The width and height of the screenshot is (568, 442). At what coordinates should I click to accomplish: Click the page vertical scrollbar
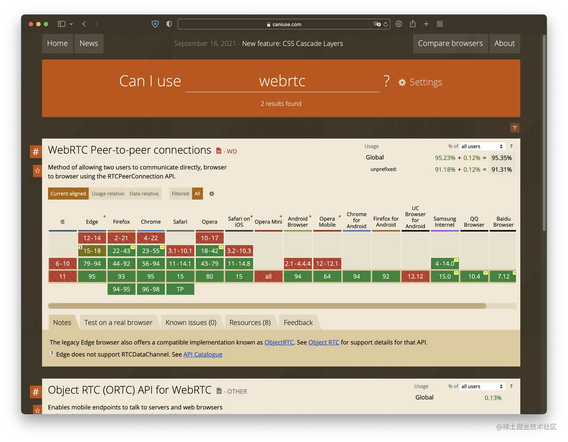[x=544, y=133]
